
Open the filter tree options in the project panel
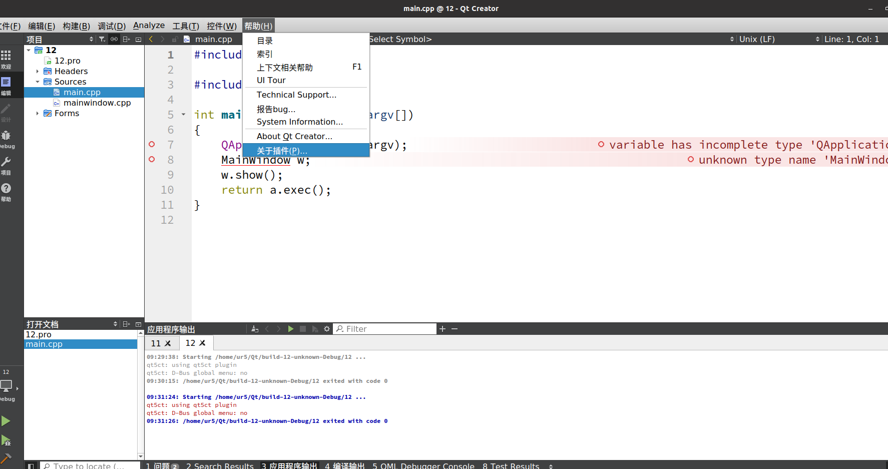102,39
